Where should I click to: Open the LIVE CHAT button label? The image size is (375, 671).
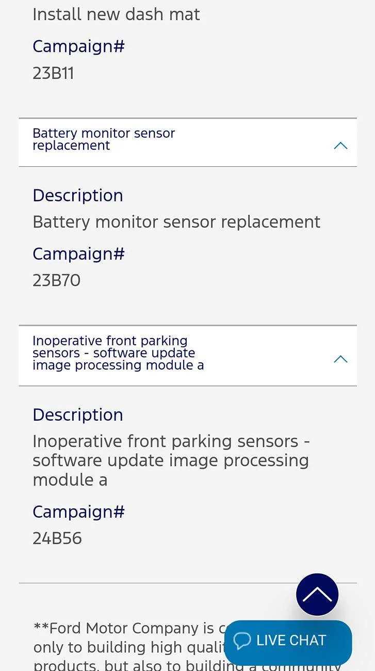pyautogui.click(x=291, y=641)
